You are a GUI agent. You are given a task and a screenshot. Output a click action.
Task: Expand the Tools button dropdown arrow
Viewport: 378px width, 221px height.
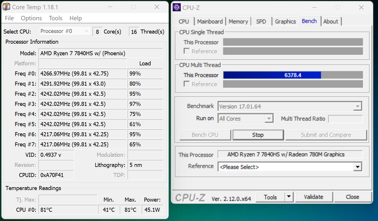289,197
